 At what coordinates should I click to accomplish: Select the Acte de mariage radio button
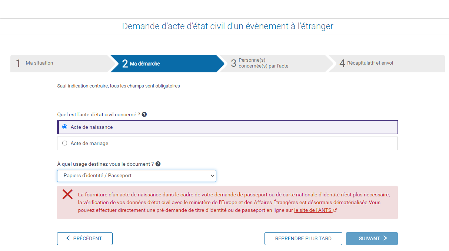(x=65, y=143)
